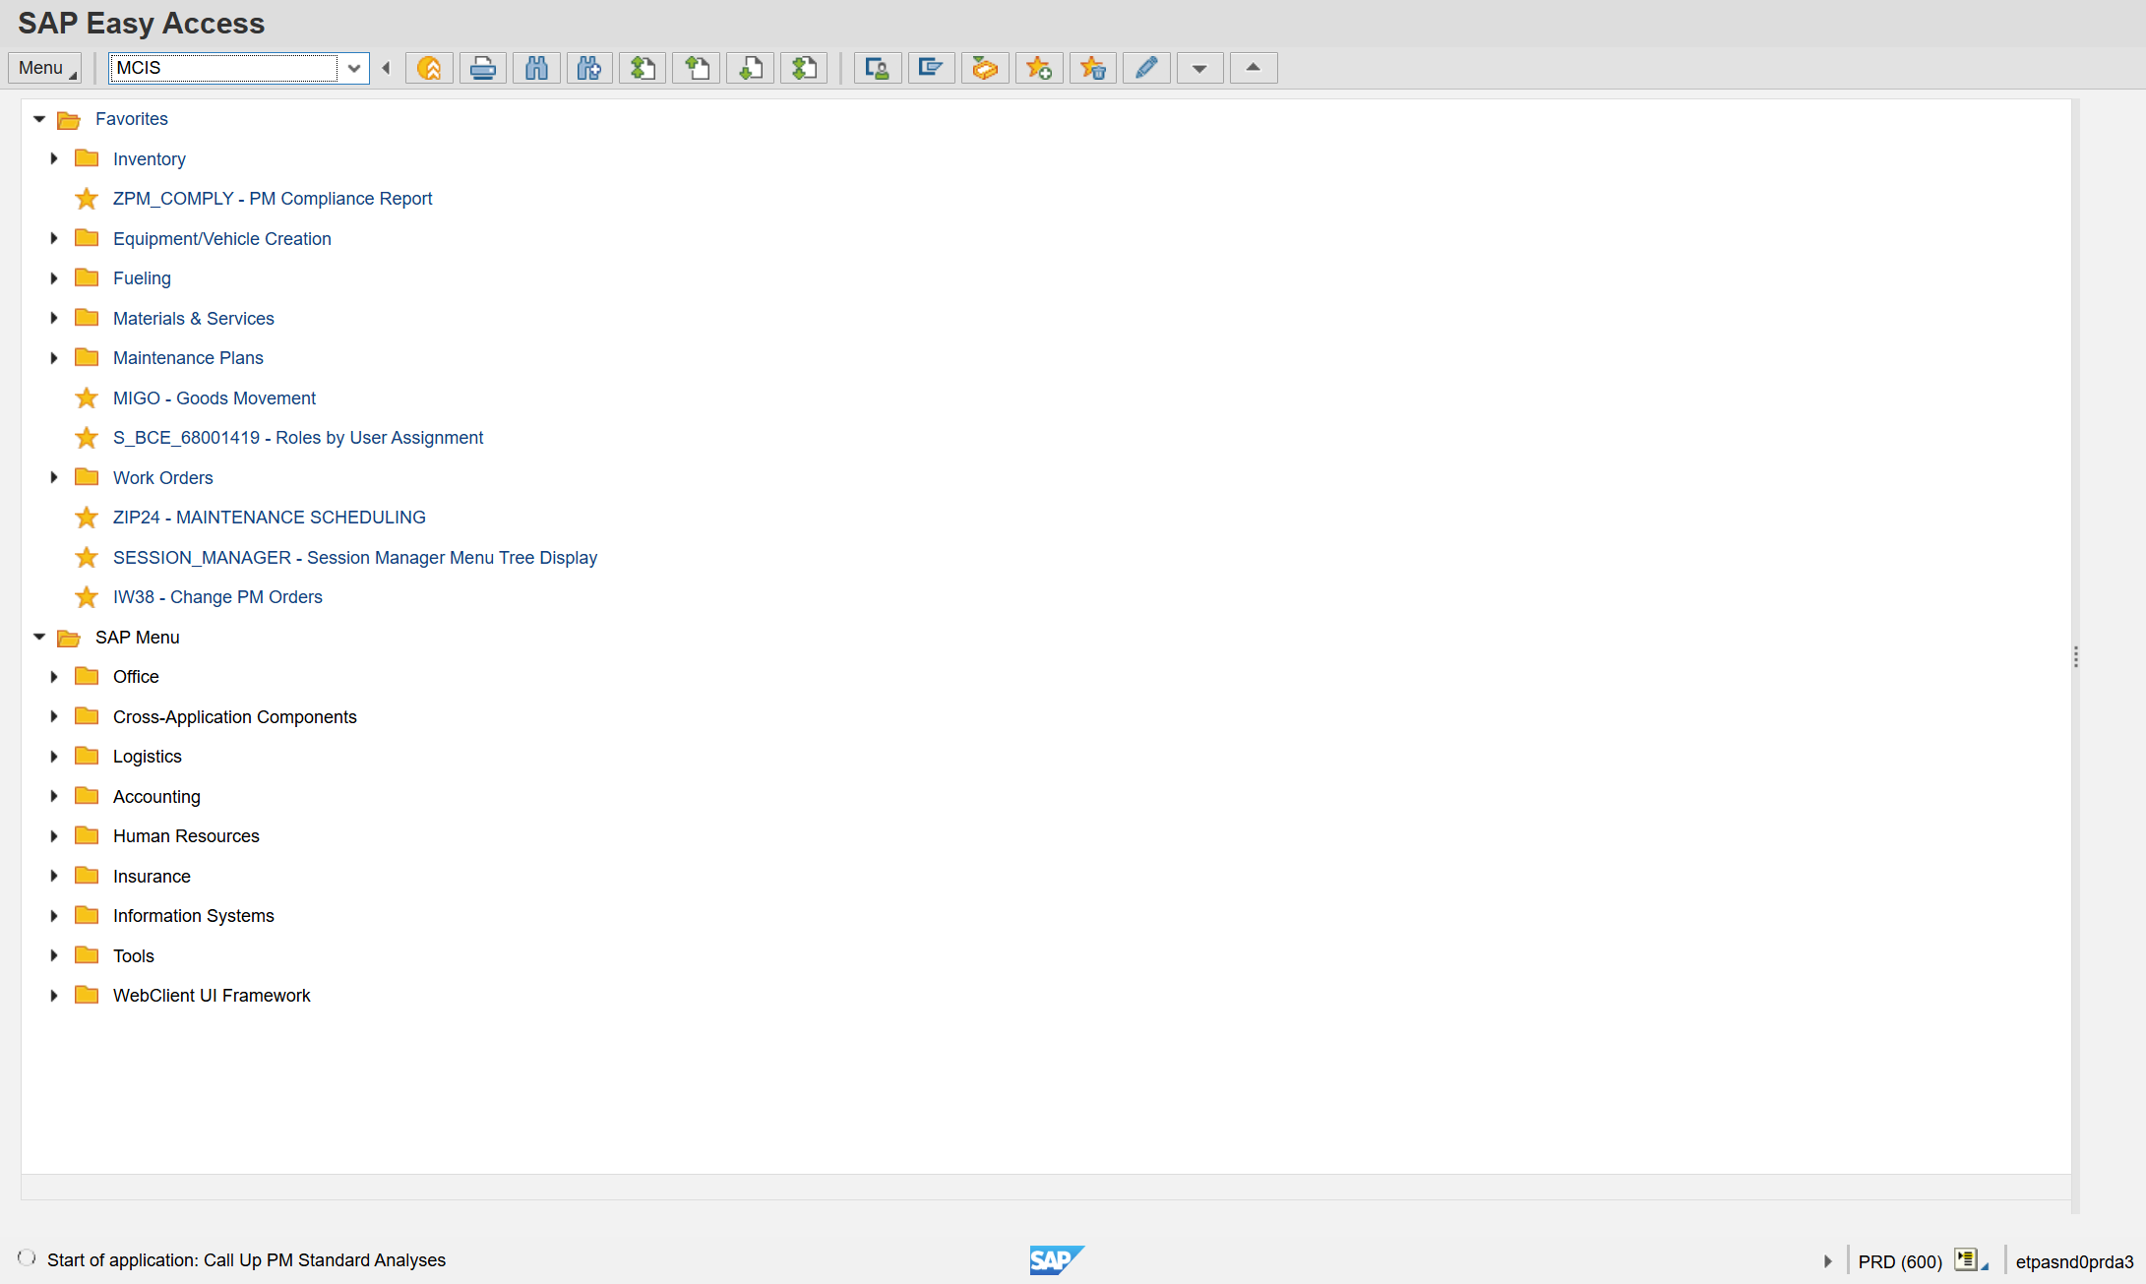The image size is (2146, 1284).
Task: Expand the Equipment/Vehicle Creation folder
Action: click(54, 238)
